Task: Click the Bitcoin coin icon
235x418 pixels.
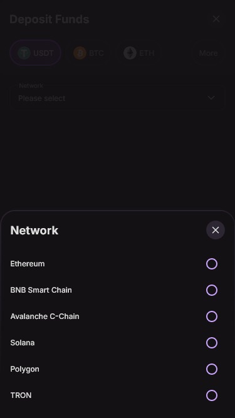Action: (x=80, y=53)
